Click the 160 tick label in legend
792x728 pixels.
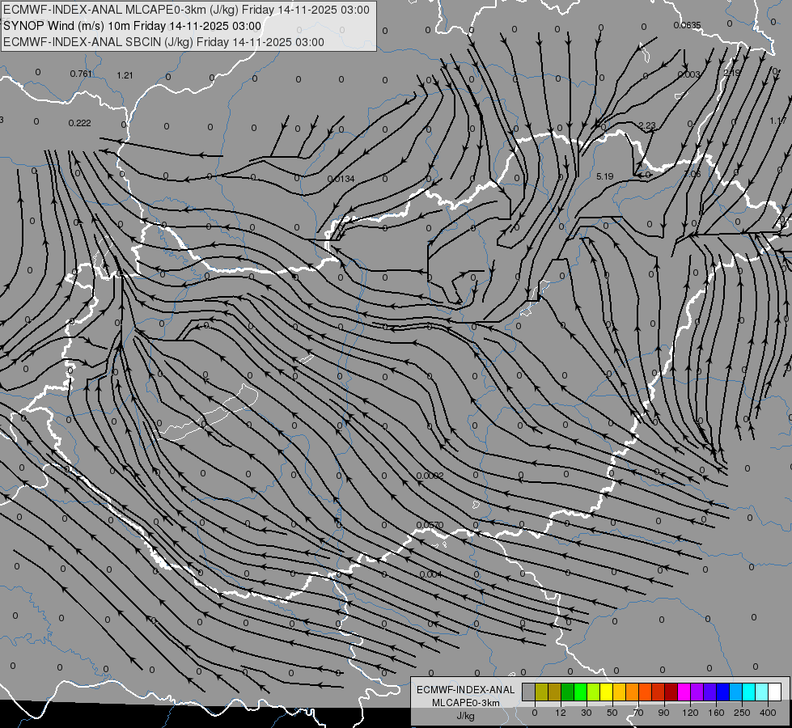pyautogui.click(x=716, y=713)
